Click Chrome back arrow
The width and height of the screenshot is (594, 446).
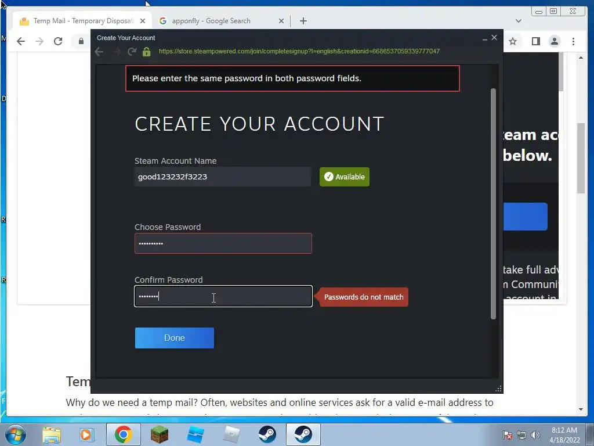[21, 41]
